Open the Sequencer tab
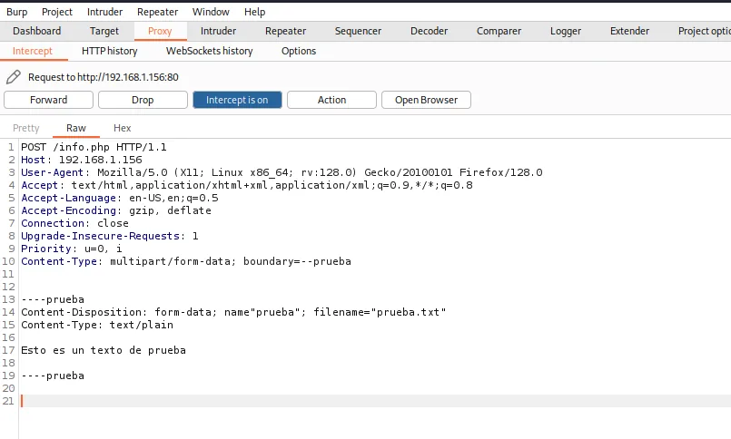 [358, 31]
